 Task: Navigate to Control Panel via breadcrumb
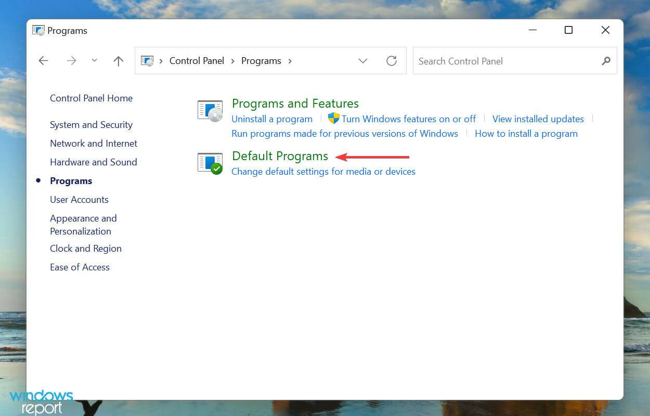[197, 60]
